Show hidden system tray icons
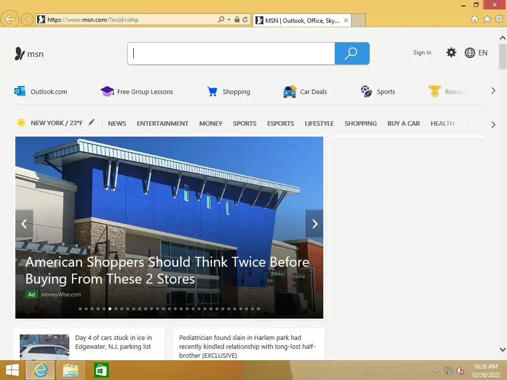The width and height of the screenshot is (507, 380). coord(437,371)
